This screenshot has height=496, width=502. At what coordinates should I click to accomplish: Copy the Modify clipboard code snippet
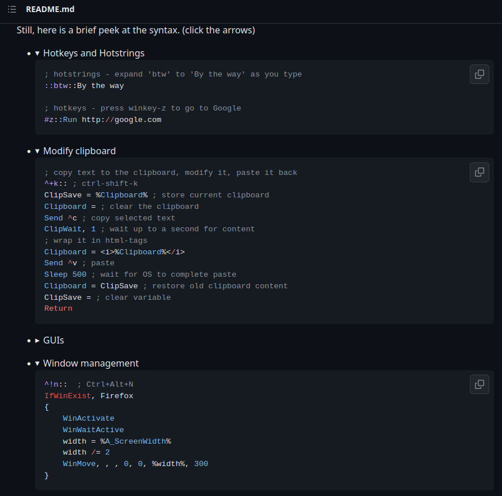[x=479, y=172]
